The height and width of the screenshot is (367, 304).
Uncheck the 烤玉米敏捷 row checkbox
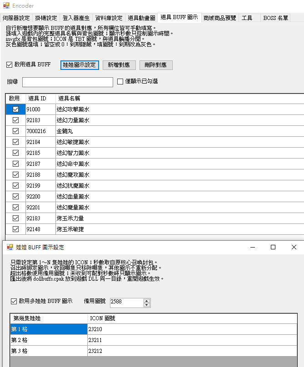[x=16, y=229]
